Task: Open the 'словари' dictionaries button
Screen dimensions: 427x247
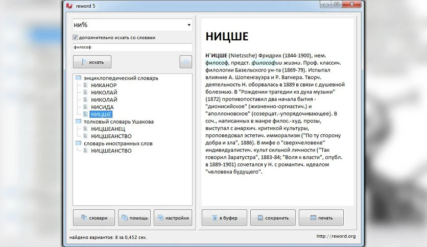Action: point(94,217)
